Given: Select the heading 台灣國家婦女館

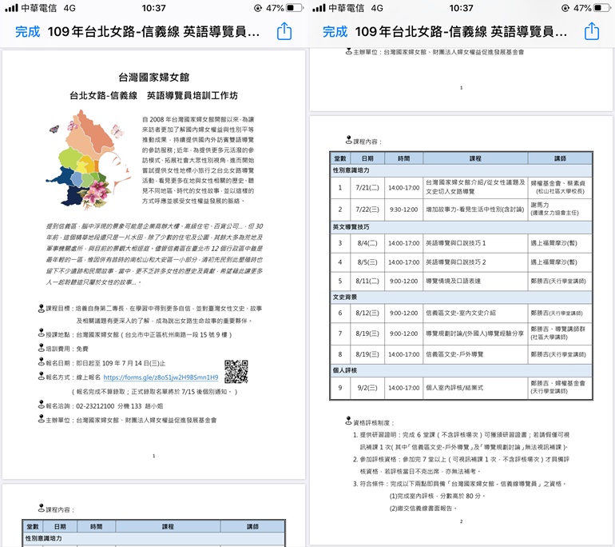Looking at the screenshot, I should (153, 78).
